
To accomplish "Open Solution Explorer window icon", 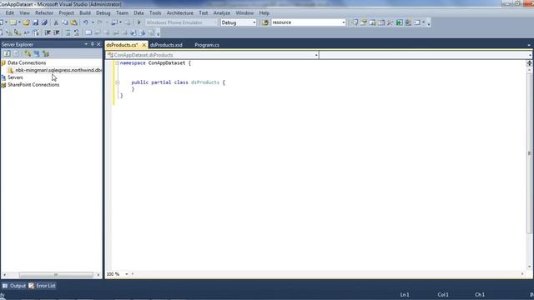I will click(x=355, y=22).
